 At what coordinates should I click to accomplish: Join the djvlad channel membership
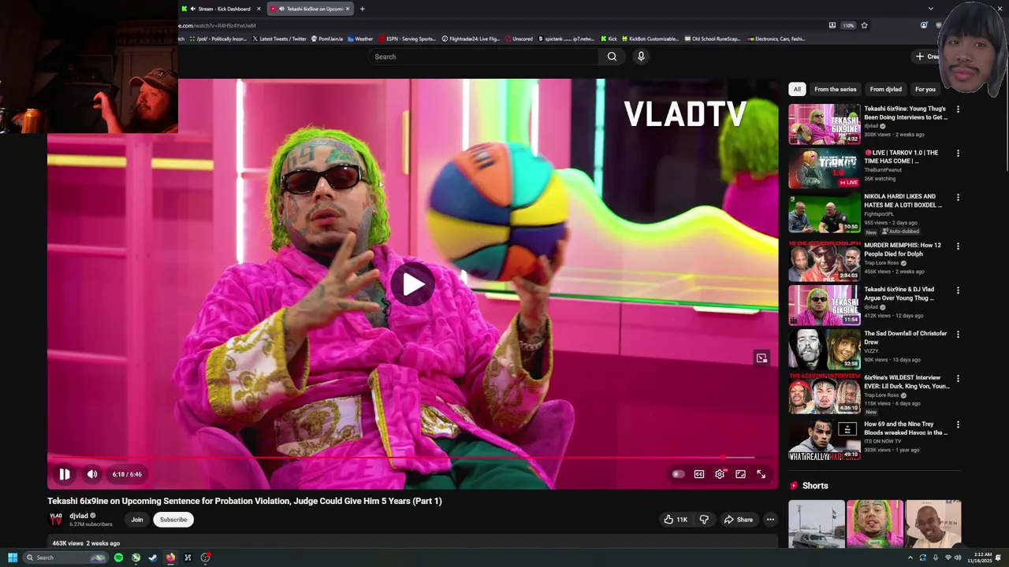point(137,520)
